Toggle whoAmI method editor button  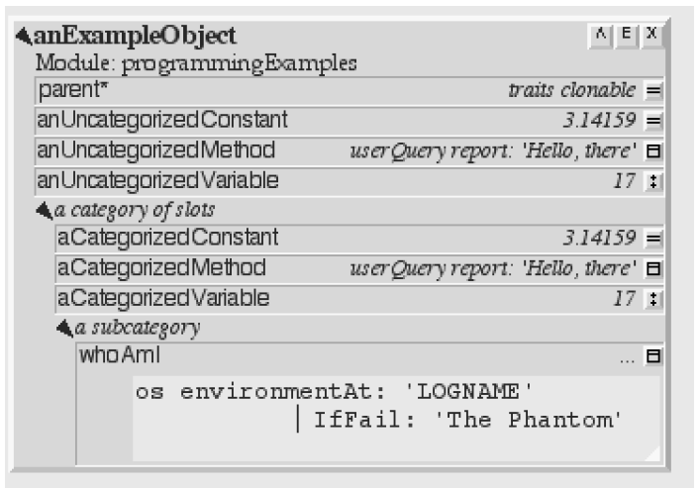point(653,356)
